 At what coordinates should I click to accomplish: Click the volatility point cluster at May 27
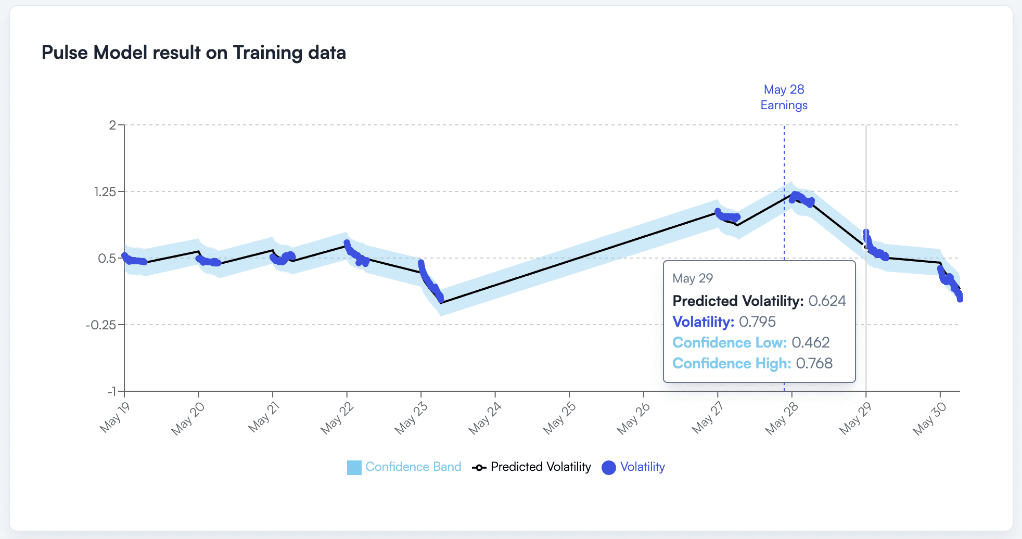point(727,215)
